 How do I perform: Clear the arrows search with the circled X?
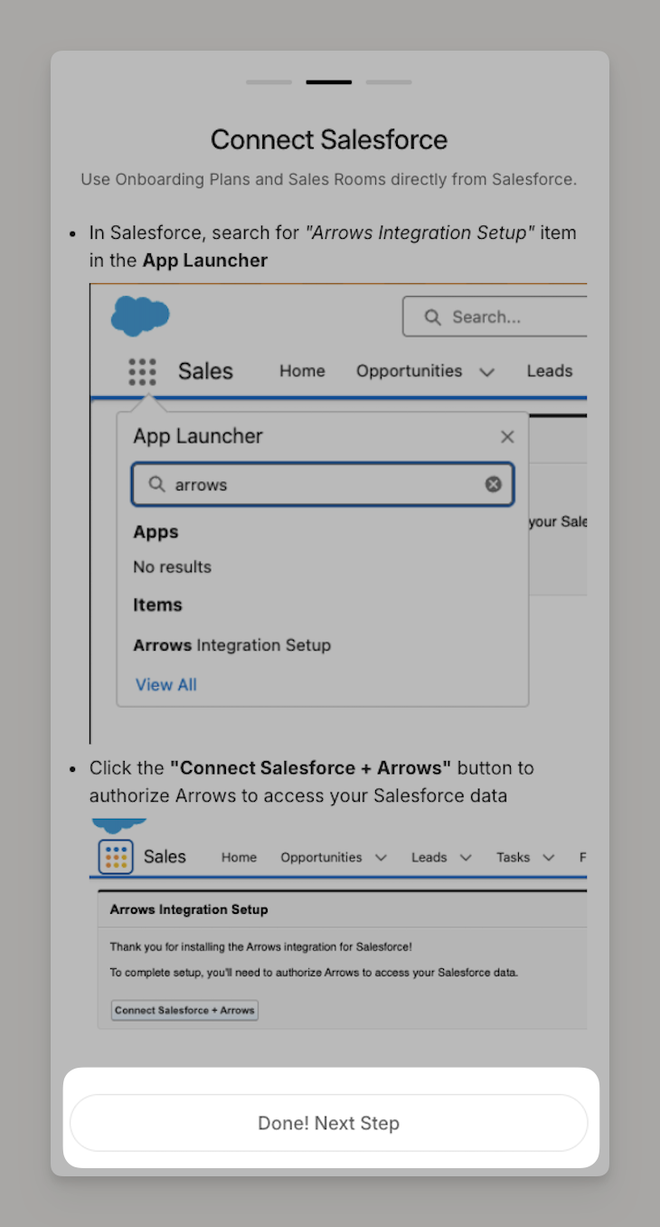pyautogui.click(x=493, y=484)
